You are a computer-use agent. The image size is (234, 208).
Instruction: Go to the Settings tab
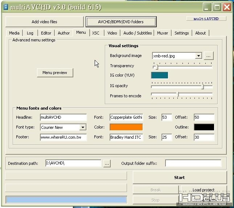(181, 33)
